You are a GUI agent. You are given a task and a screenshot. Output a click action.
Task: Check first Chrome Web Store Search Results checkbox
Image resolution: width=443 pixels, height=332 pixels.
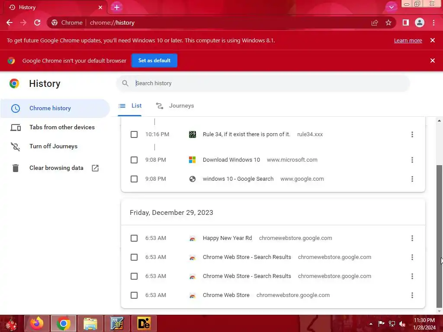pyautogui.click(x=134, y=257)
